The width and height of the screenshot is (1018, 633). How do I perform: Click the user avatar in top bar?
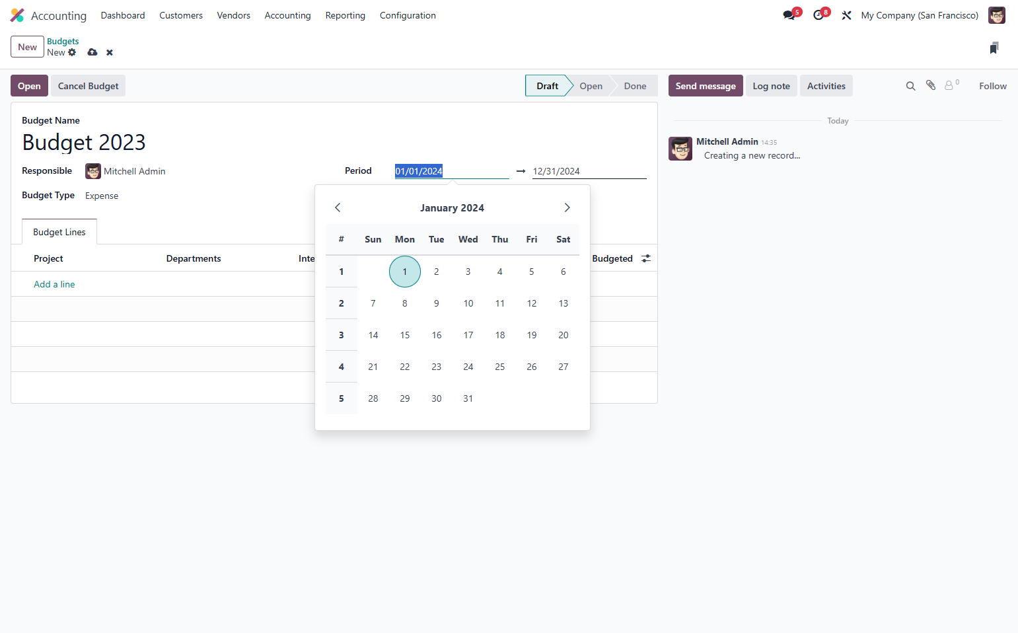tap(996, 15)
